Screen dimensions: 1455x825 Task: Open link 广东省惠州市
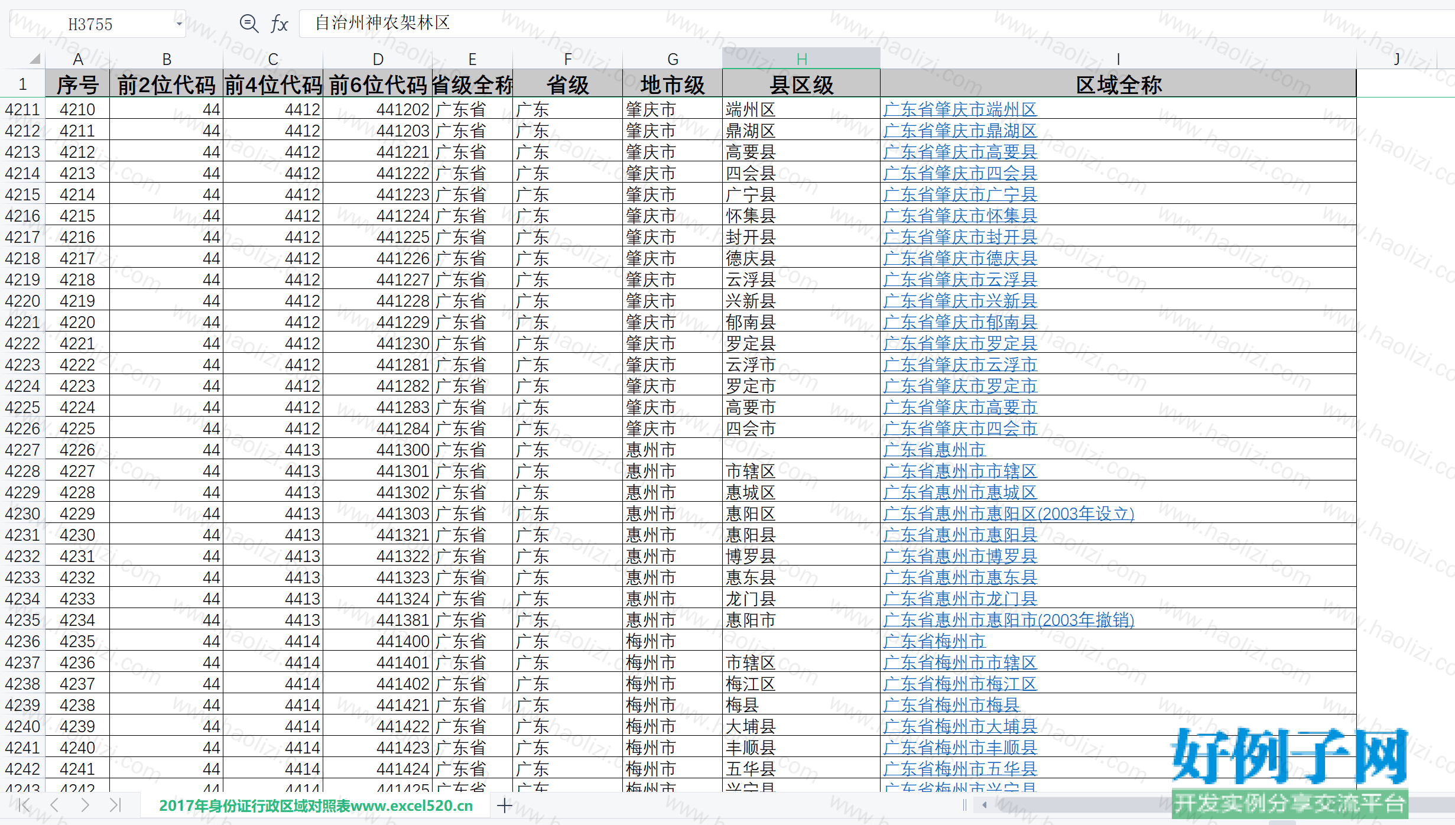coord(934,450)
